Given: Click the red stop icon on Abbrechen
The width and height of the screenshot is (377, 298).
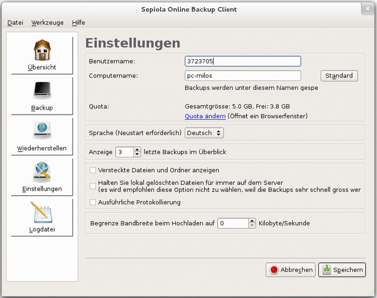Looking at the screenshot, I should (274, 270).
